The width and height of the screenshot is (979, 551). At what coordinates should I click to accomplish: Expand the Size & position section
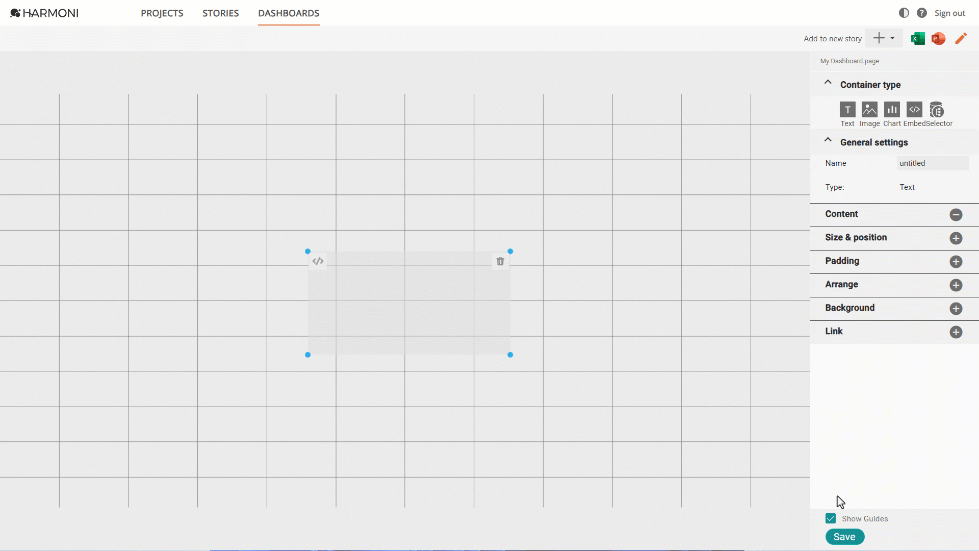point(956,238)
